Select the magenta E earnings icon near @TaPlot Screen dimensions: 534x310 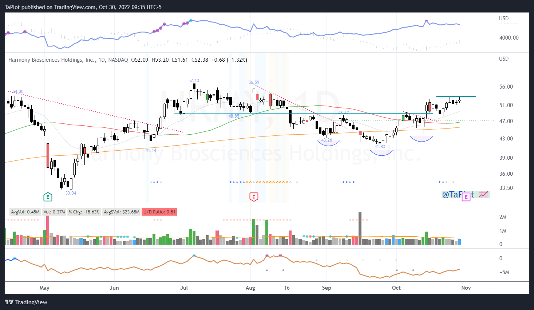(x=466, y=197)
